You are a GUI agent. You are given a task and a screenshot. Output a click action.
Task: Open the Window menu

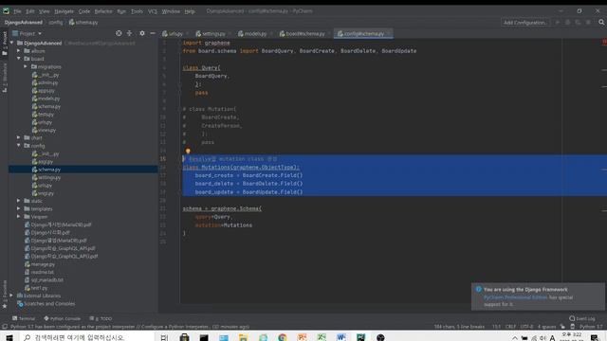coord(171,11)
